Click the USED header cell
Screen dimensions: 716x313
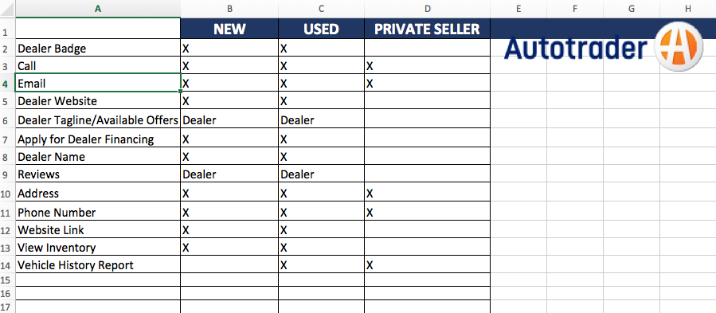[x=321, y=29]
